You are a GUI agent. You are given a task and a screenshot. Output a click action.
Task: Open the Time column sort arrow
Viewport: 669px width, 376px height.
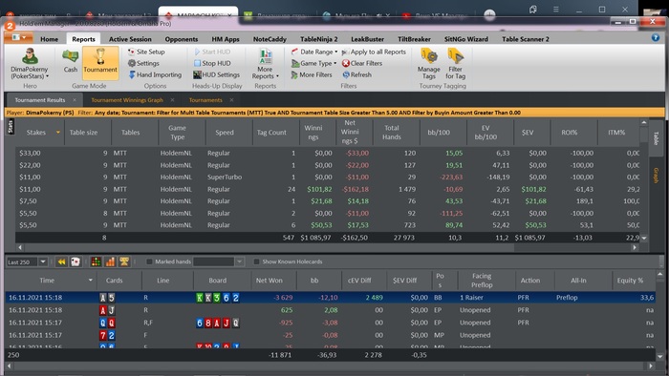91,281
